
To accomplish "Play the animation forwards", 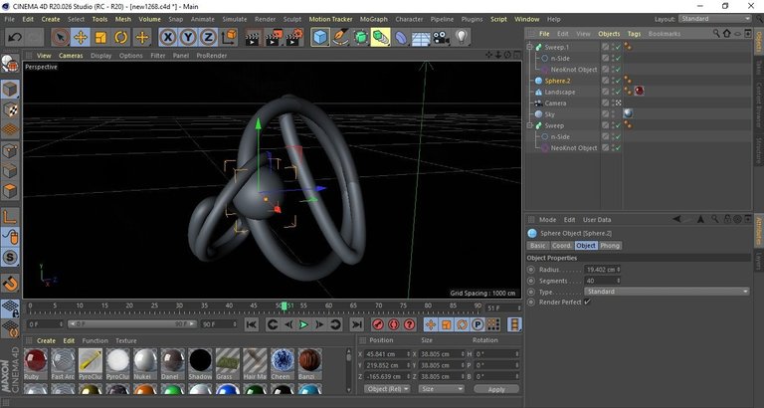I will pos(303,324).
